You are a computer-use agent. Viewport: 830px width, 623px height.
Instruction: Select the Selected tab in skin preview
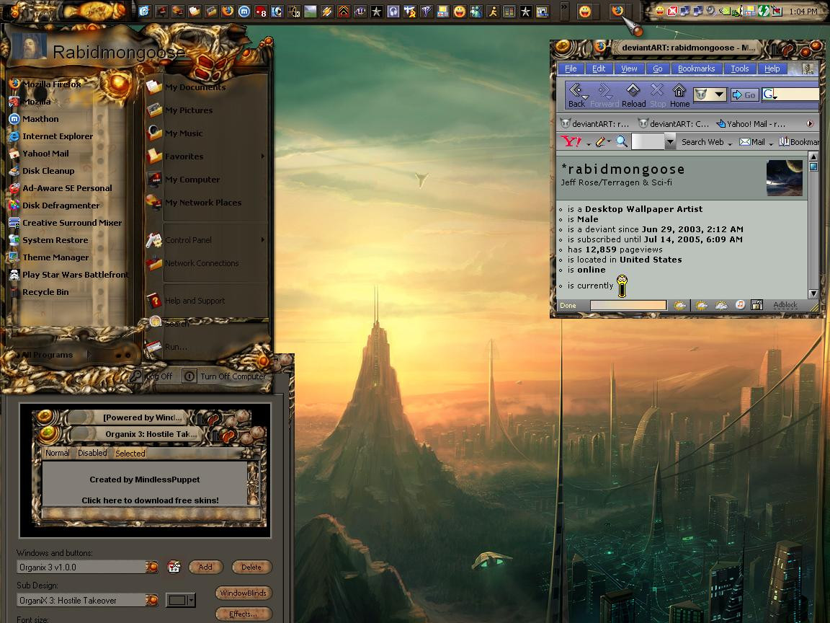pos(130,454)
